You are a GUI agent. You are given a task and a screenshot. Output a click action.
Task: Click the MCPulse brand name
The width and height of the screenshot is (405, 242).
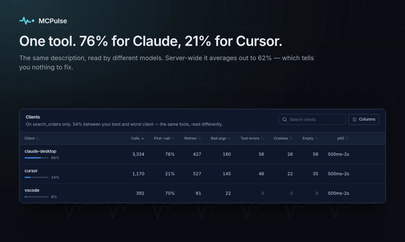coord(53,21)
